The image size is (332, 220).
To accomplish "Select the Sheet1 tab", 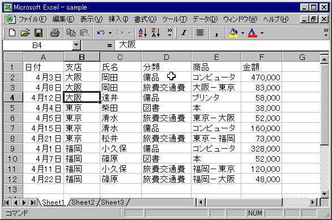I will tap(53, 202).
